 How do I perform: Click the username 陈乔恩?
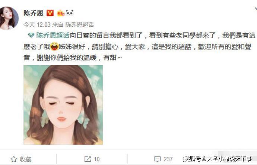click(x=34, y=13)
